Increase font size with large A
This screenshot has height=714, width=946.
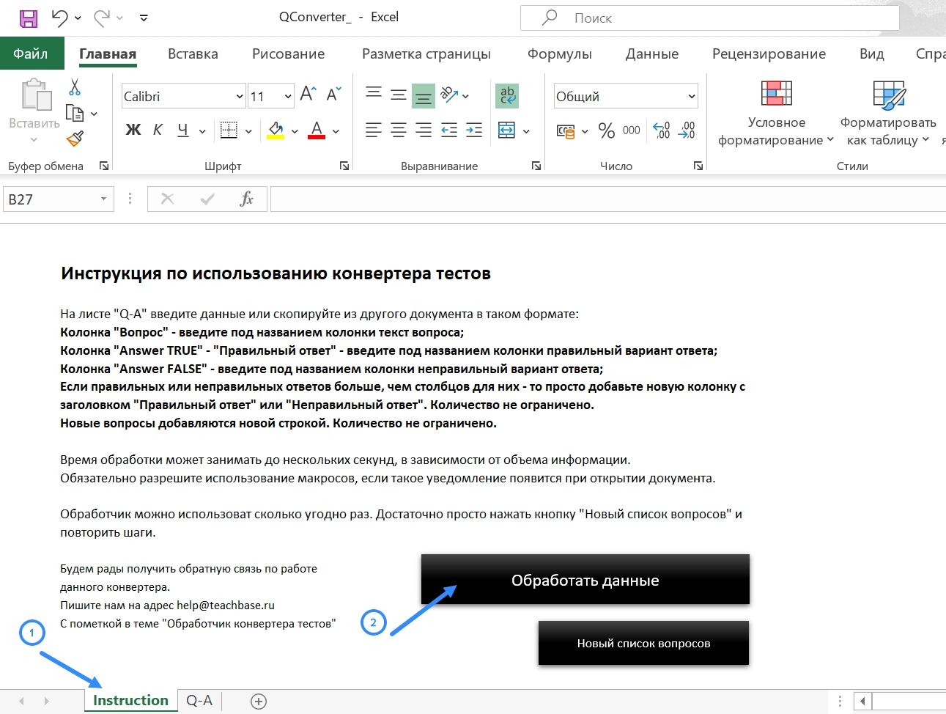tap(308, 94)
